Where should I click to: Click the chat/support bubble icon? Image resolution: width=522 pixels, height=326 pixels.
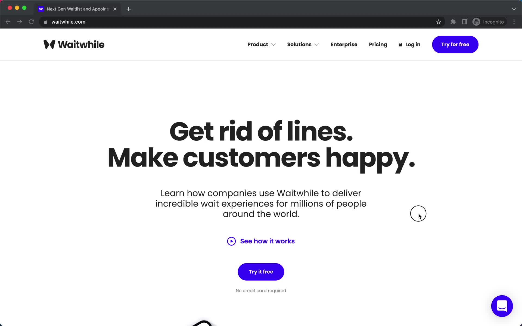click(x=502, y=306)
